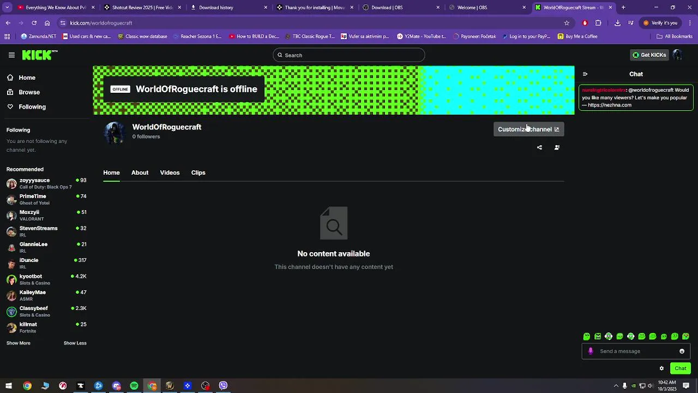Switch to the About channel tab
This screenshot has height=393, width=698.
[x=140, y=172]
